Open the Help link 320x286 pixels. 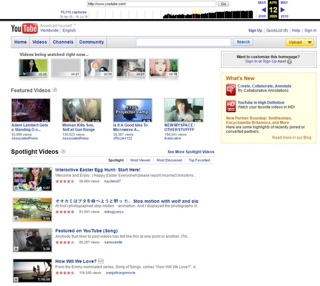(296, 30)
